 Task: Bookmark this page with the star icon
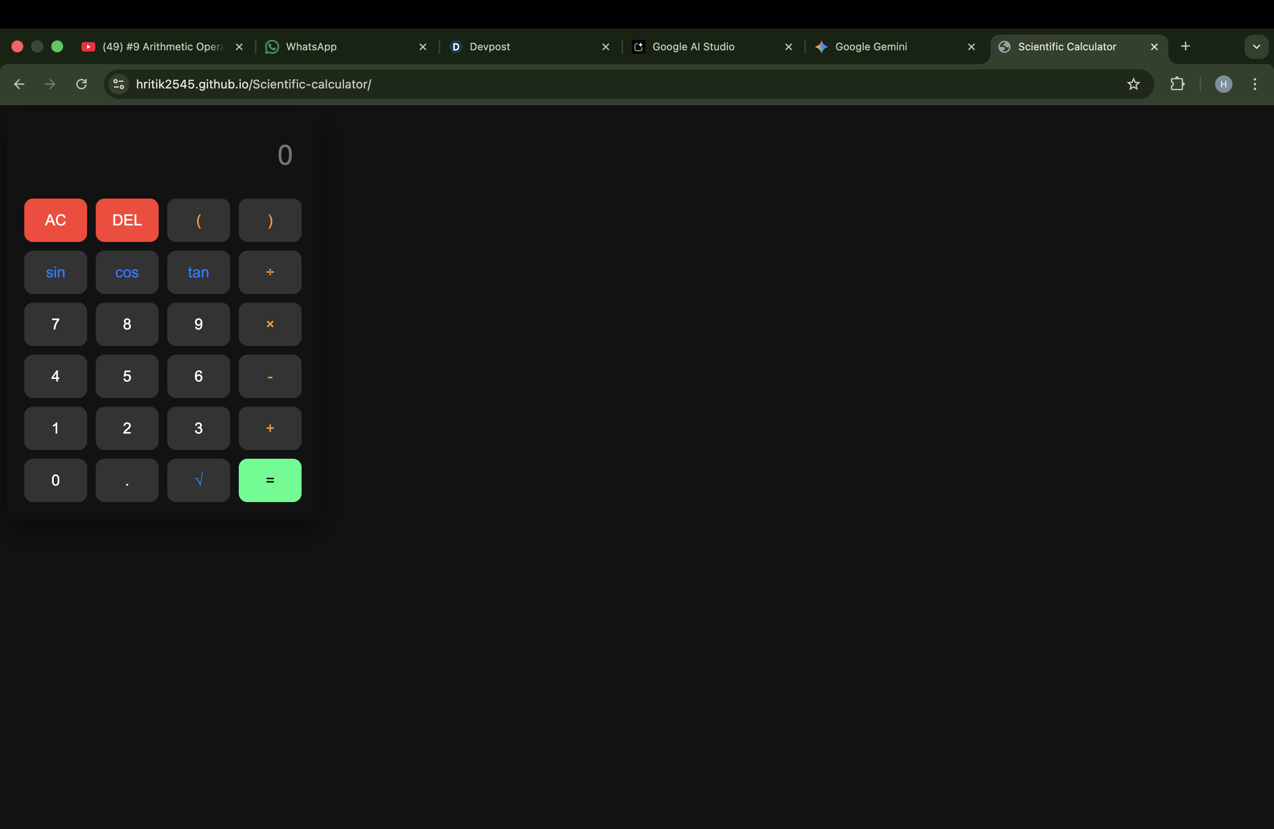point(1133,84)
